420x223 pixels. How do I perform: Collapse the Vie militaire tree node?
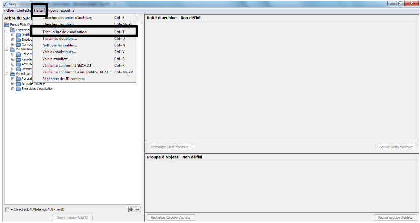[x=7, y=74]
